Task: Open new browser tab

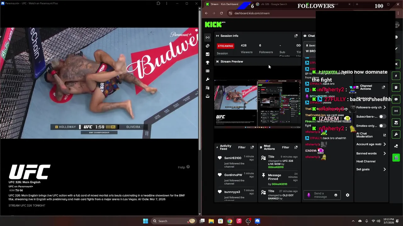Action: (x=357, y=4)
